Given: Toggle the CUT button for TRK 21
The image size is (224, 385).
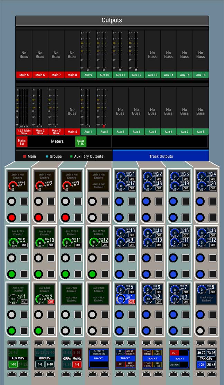Looking at the screenshot, I should tap(132, 179).
